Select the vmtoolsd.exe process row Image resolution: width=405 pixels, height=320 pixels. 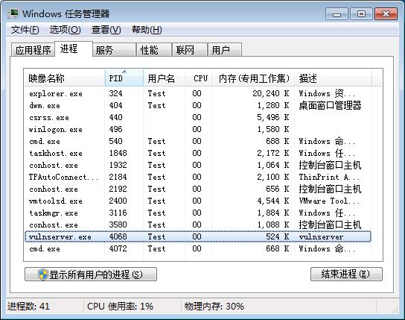pos(198,201)
